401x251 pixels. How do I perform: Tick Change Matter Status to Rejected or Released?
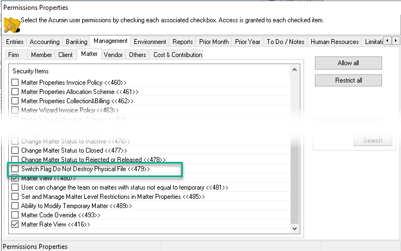pos(15,159)
